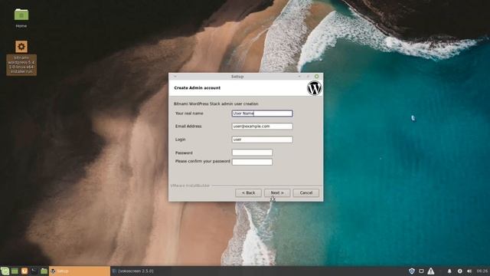Open the Linux Mint start menu
Image resolution: width=490 pixels, height=276 pixels.
[5, 271]
